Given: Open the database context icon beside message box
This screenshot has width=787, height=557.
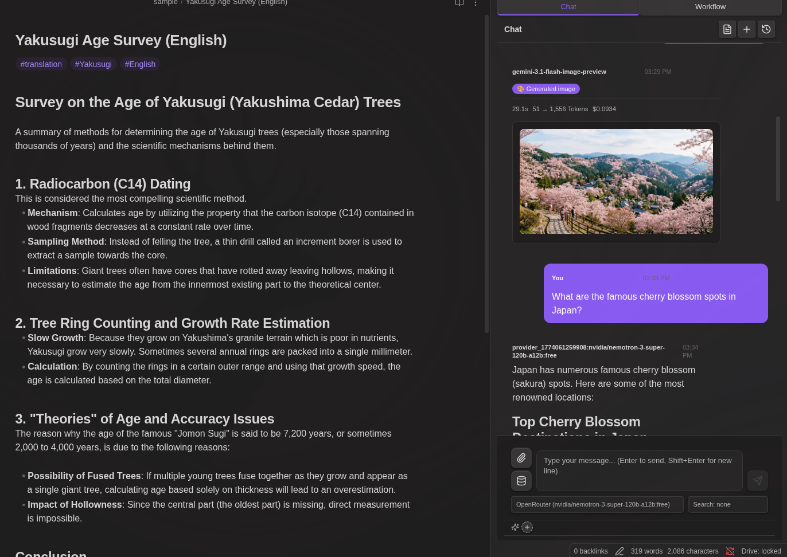Looking at the screenshot, I should point(521,481).
